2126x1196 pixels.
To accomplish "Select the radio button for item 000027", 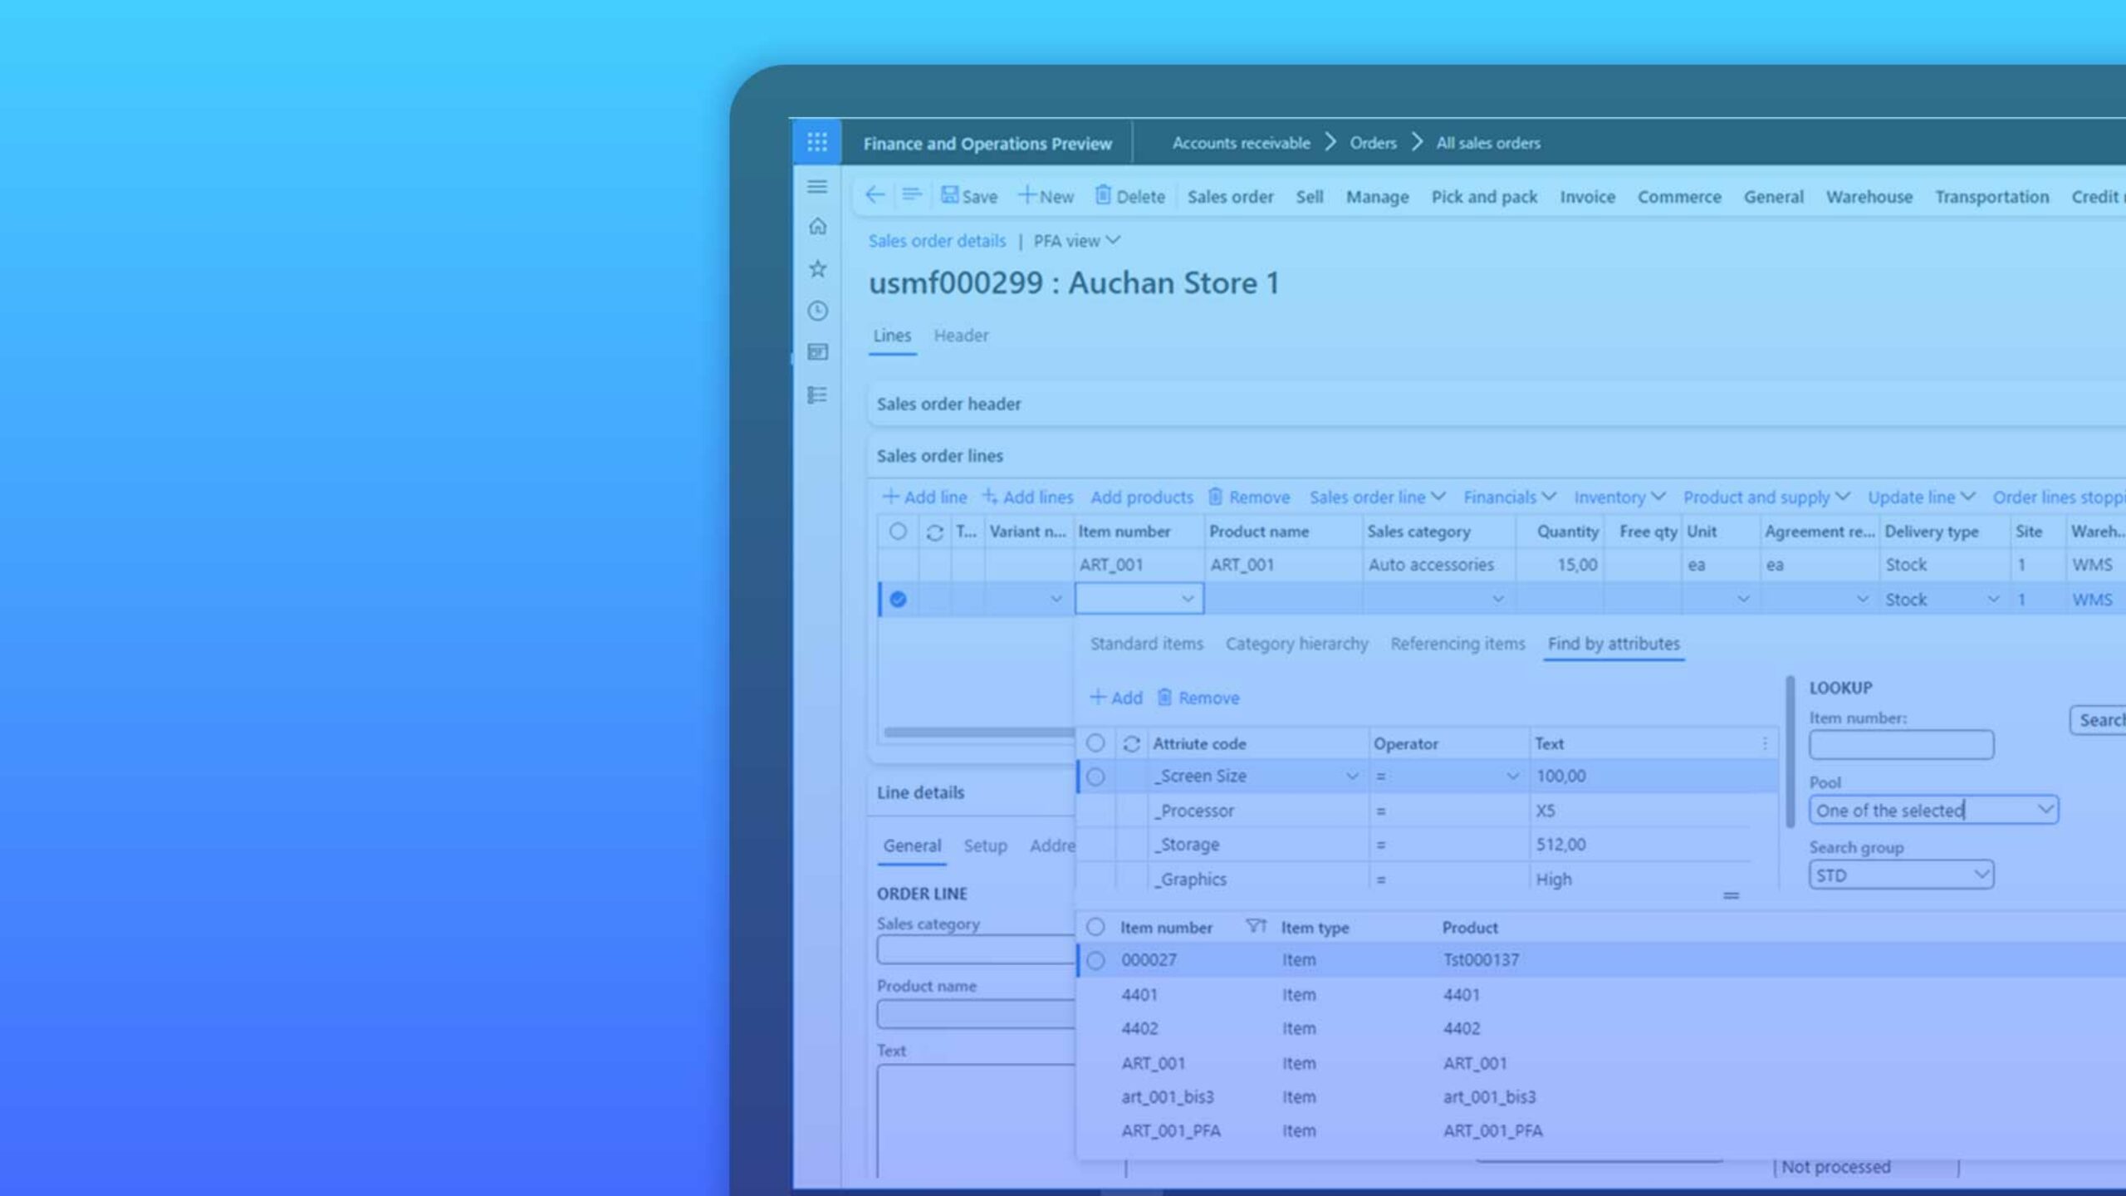I will (1095, 959).
